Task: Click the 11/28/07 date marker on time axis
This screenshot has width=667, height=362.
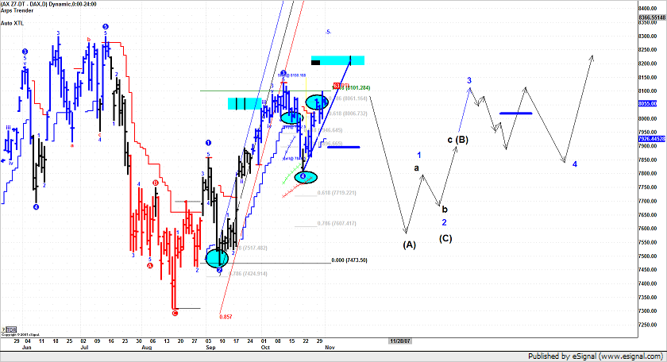Action: pos(399,340)
